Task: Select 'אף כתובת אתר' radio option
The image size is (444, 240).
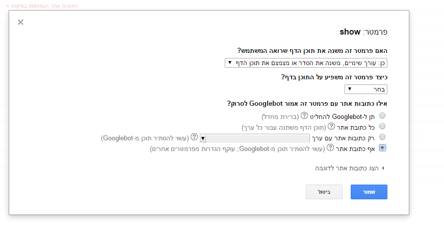Action: coord(382,147)
